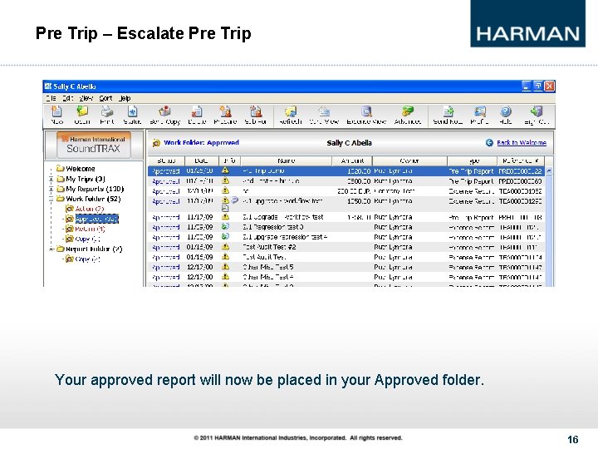
Task: Click the Back to Welcome link
Action: [522, 143]
